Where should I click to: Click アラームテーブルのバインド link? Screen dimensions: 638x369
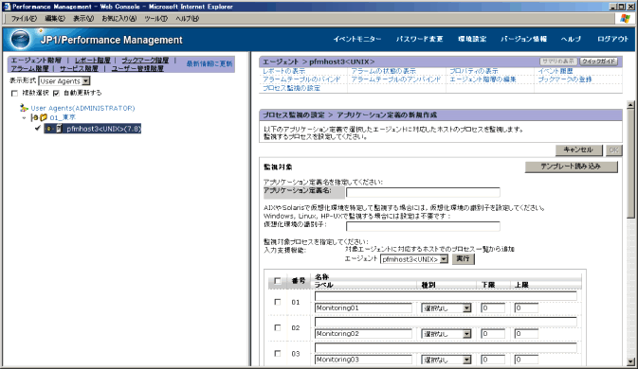pyautogui.click(x=301, y=79)
